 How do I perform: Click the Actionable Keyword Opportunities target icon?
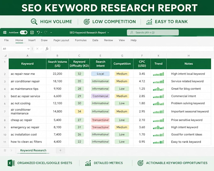click(x=140, y=163)
